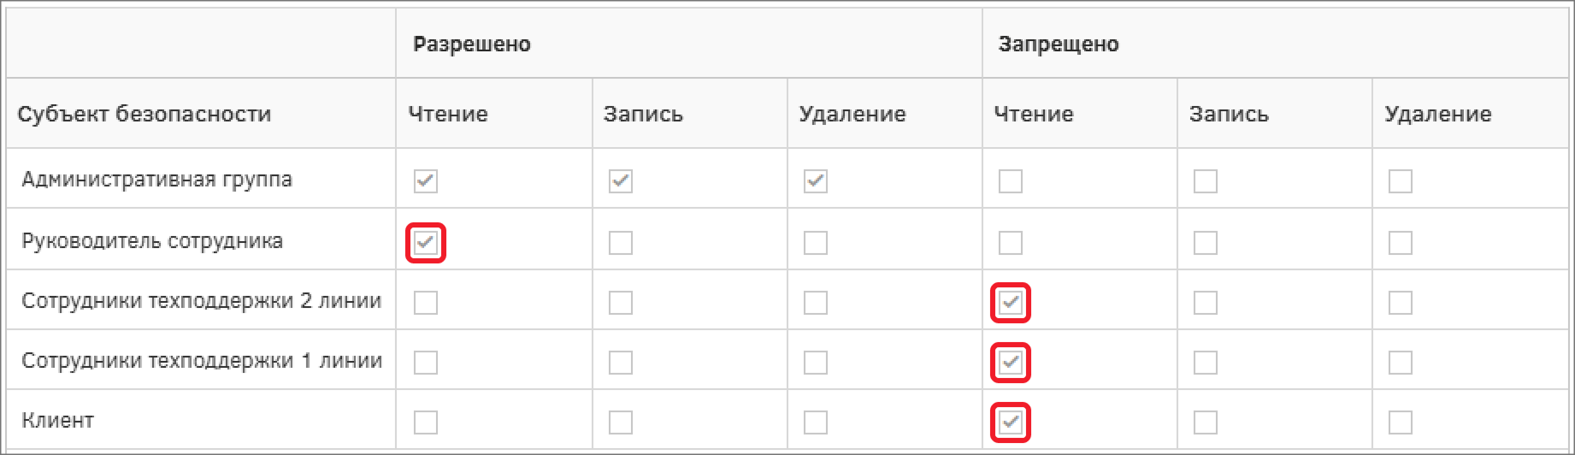Tick forbidden Чтение for Административная группа
The height and width of the screenshot is (455, 1575).
[1011, 181]
